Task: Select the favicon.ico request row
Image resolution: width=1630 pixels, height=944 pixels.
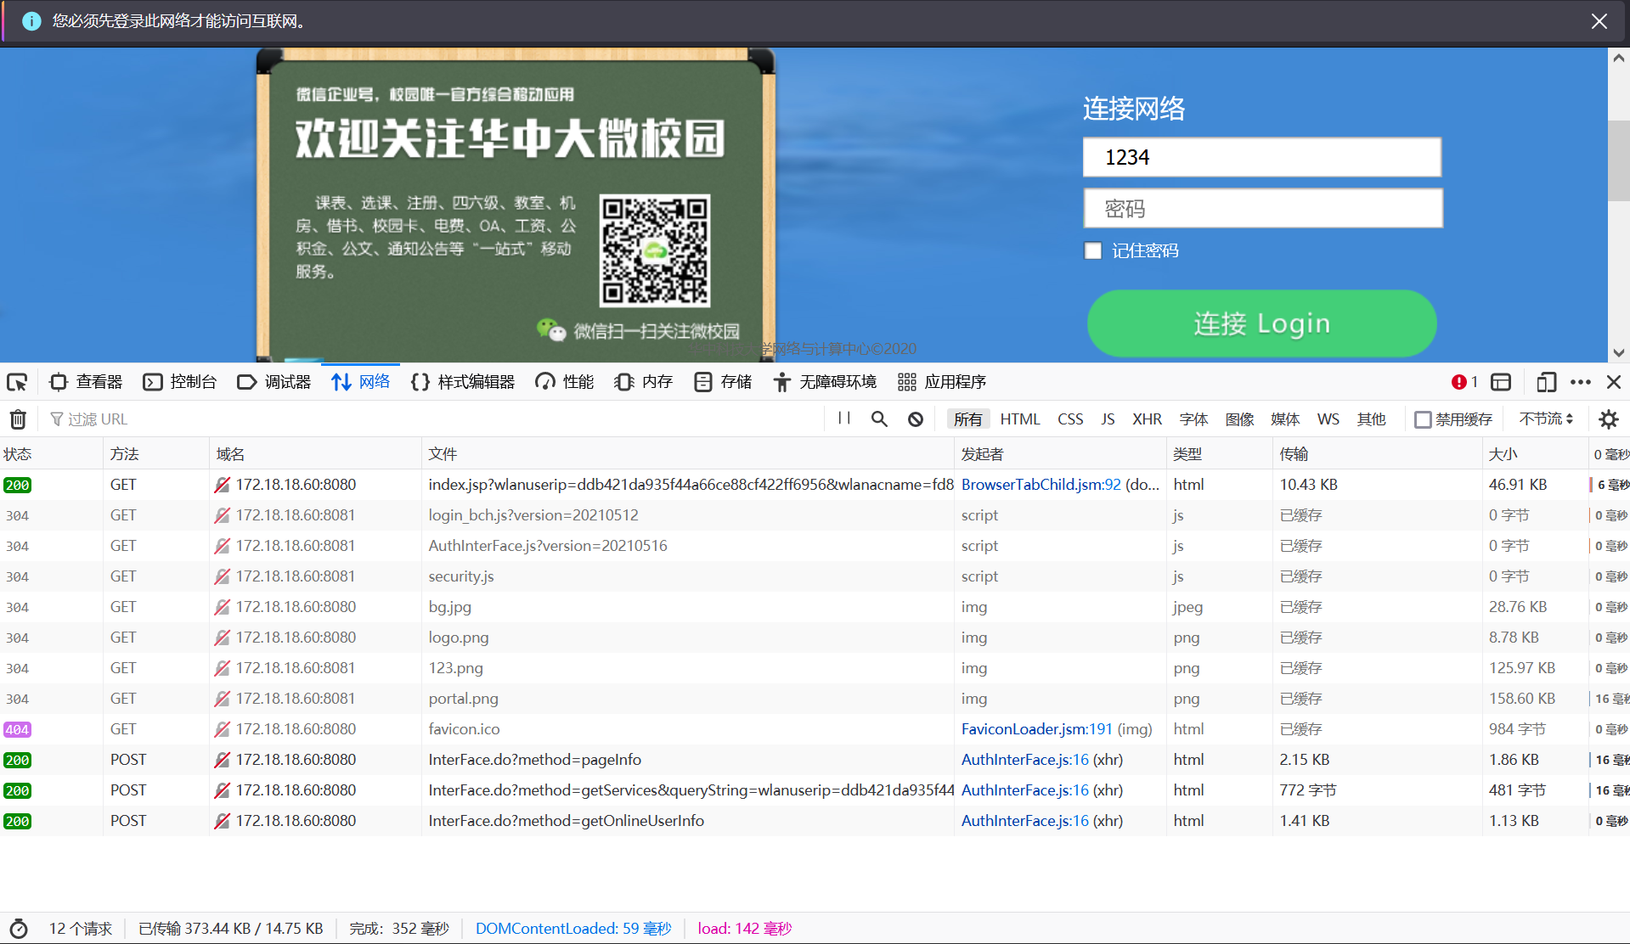Action: 815,729
